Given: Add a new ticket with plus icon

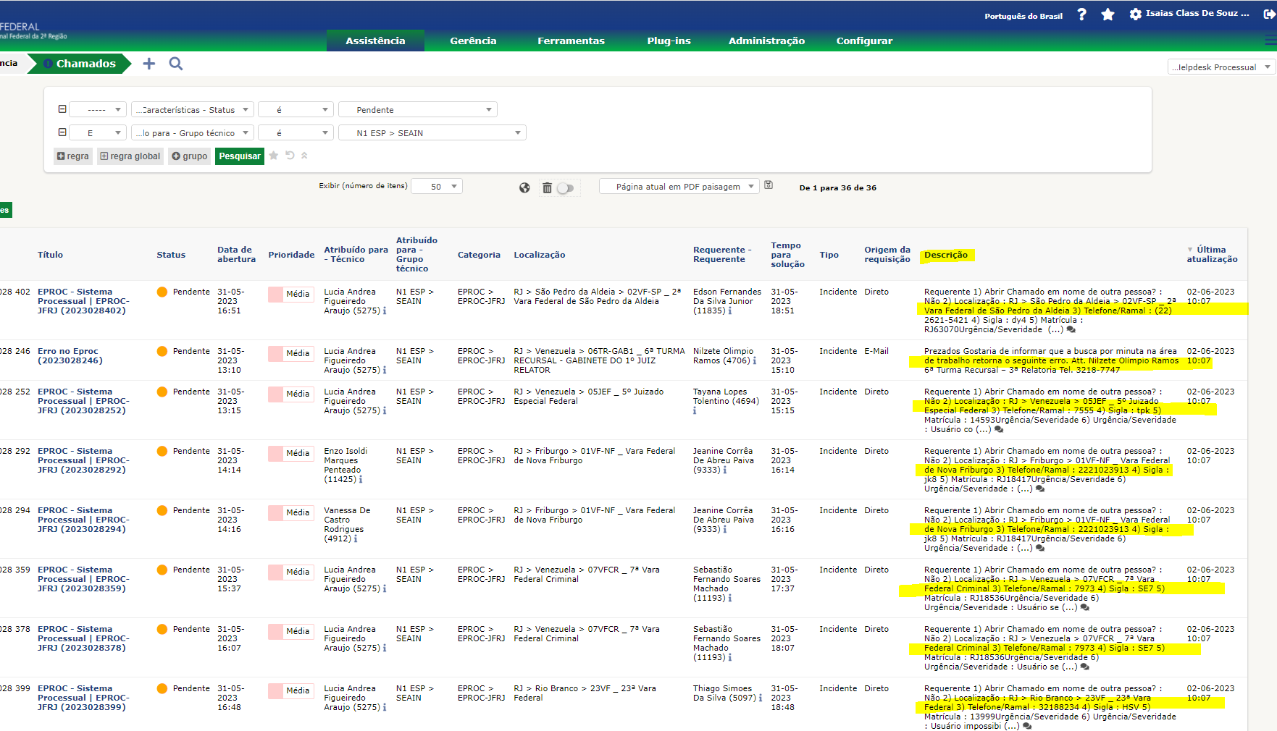Looking at the screenshot, I should coord(149,64).
